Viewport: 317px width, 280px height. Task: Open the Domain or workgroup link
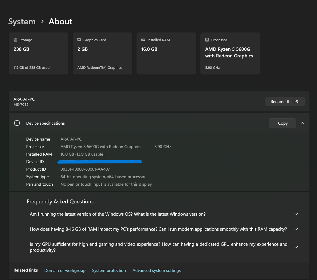point(65,270)
